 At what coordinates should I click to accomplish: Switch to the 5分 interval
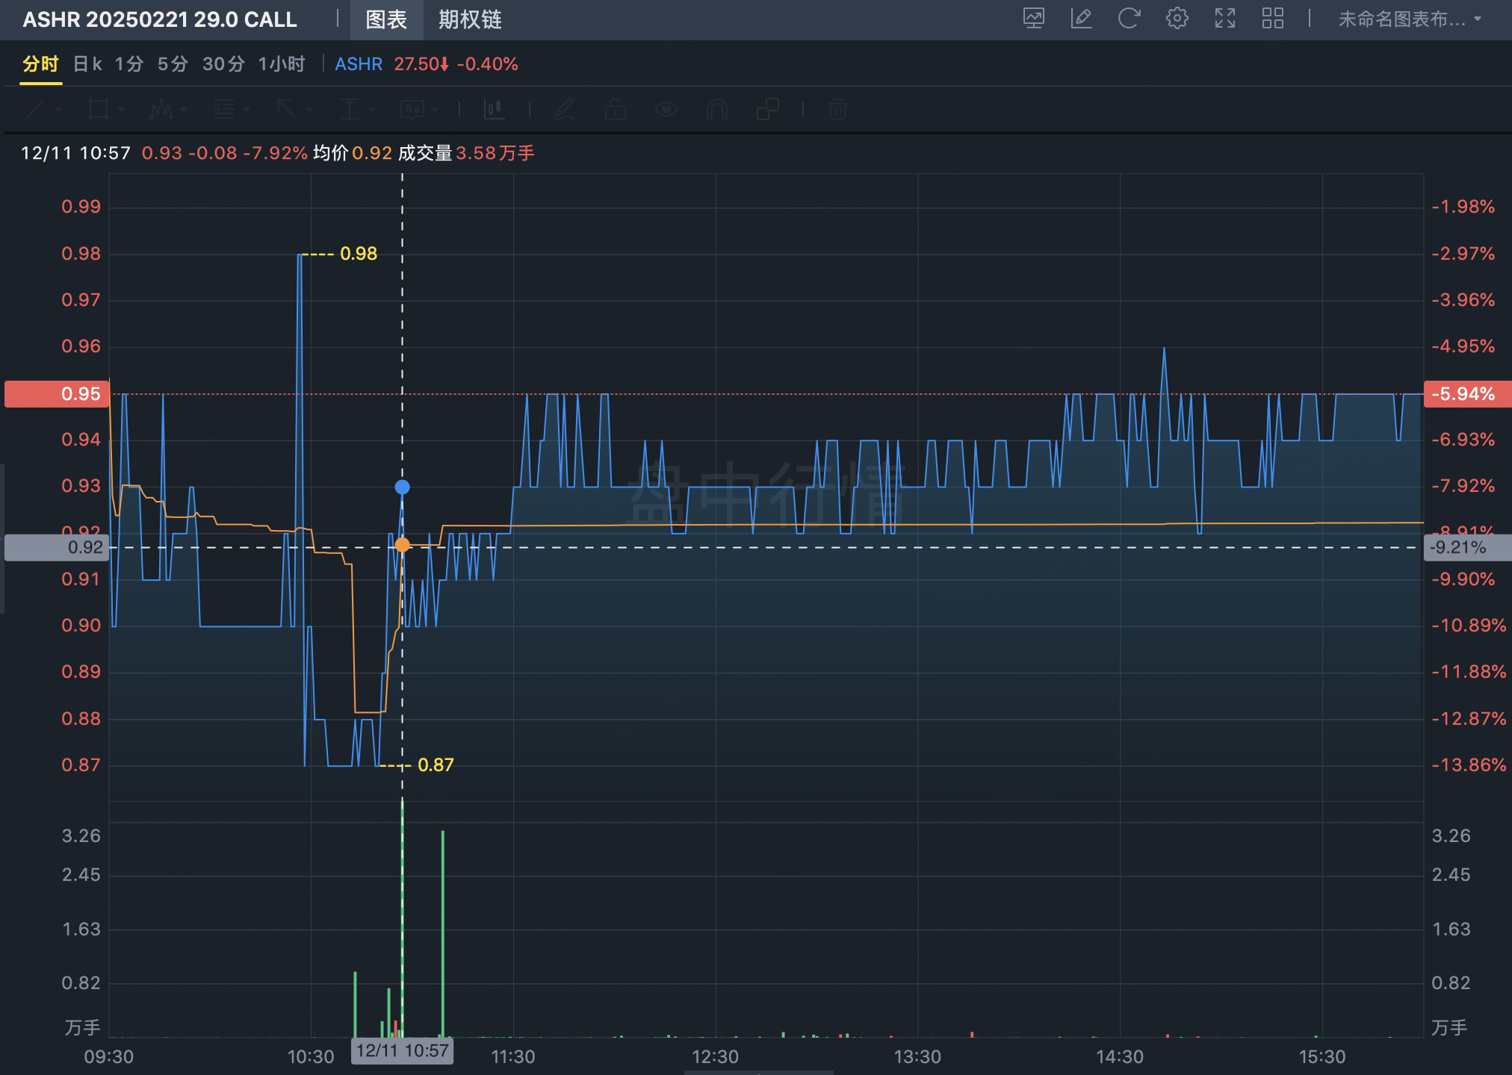coord(172,64)
